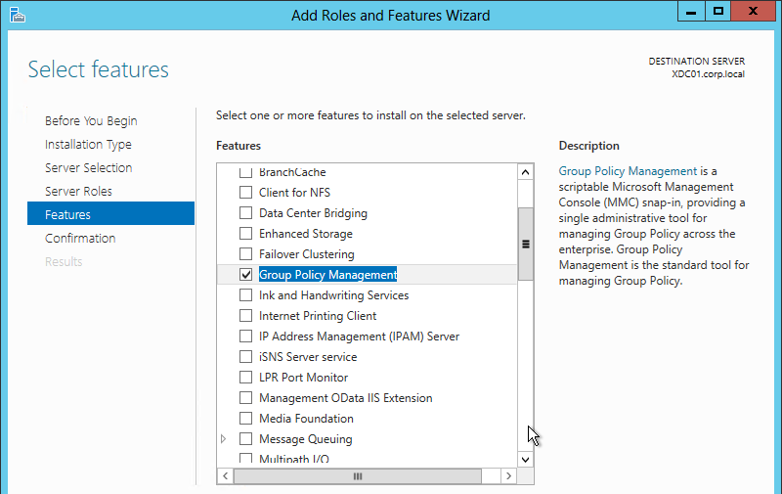Screen dimensions: 782x494
Task: Select the Before You Begin step
Action: (x=91, y=120)
